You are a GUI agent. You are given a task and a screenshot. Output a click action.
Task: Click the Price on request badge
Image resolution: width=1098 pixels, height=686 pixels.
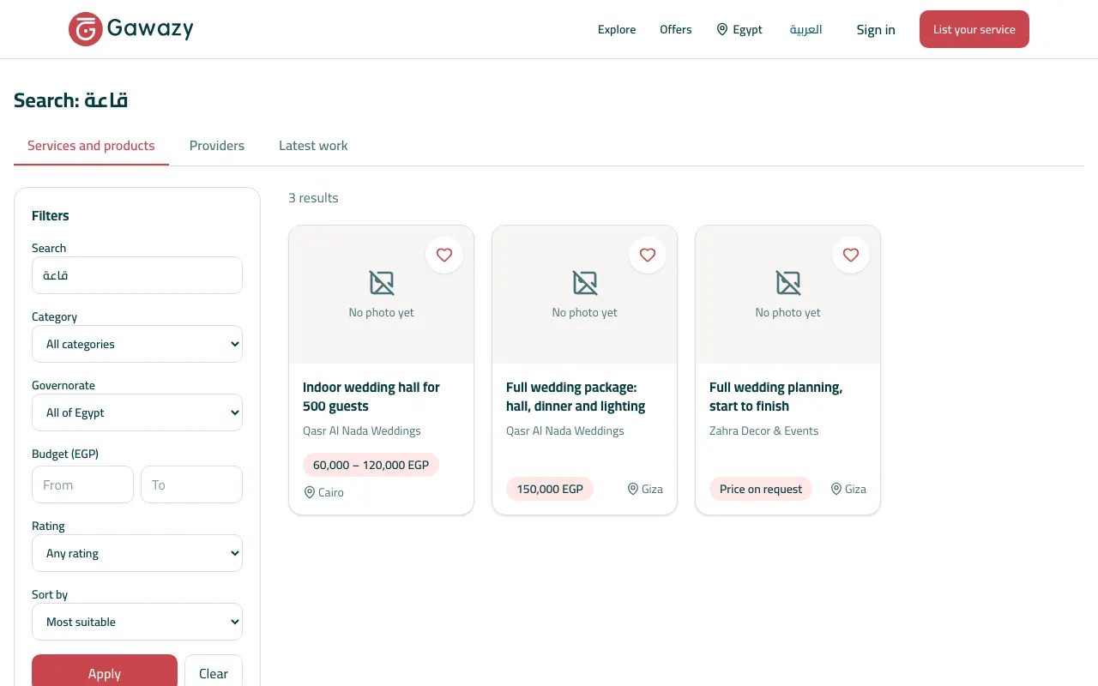tap(761, 489)
